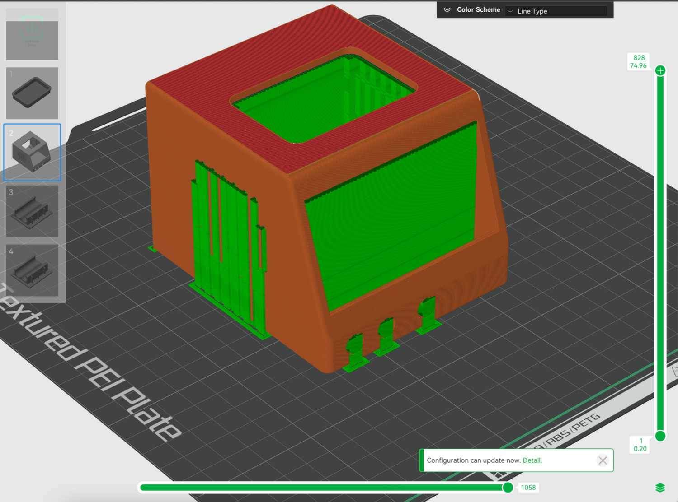This screenshot has width=678, height=502.
Task: Click the Color Scheme panel title
Action: coord(478,10)
